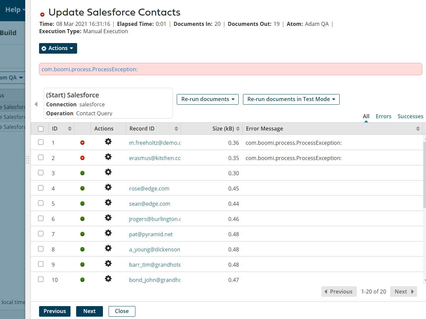Select the checkbox for document 8
Viewport: 426px width, 319px height.
coord(41,249)
